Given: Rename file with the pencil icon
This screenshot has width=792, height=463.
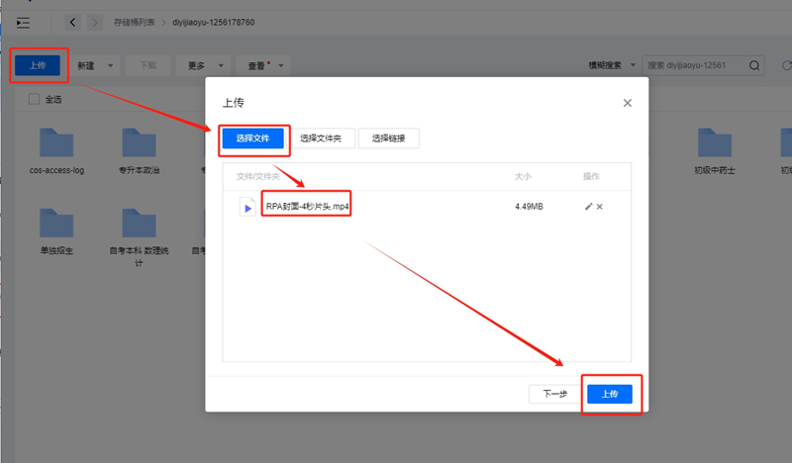Looking at the screenshot, I should point(588,207).
